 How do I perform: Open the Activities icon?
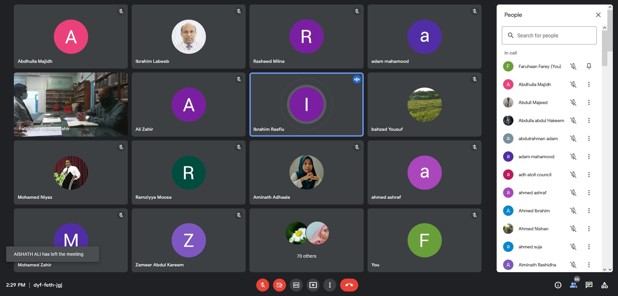click(x=604, y=285)
